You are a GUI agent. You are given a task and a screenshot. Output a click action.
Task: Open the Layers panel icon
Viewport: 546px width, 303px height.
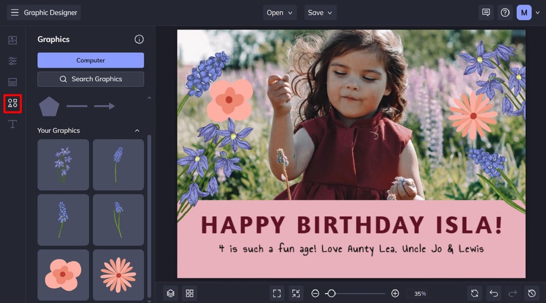170,293
